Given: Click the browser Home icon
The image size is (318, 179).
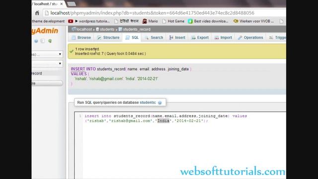Looking at the screenshot, I should pyautogui.click(x=37, y=13).
